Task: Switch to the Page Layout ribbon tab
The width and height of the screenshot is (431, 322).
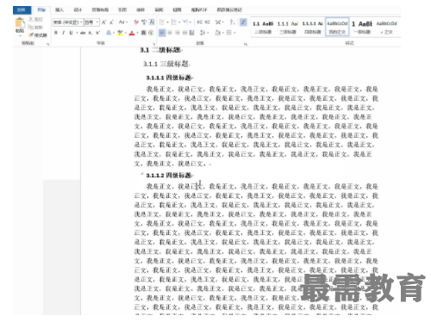Action: [x=100, y=10]
